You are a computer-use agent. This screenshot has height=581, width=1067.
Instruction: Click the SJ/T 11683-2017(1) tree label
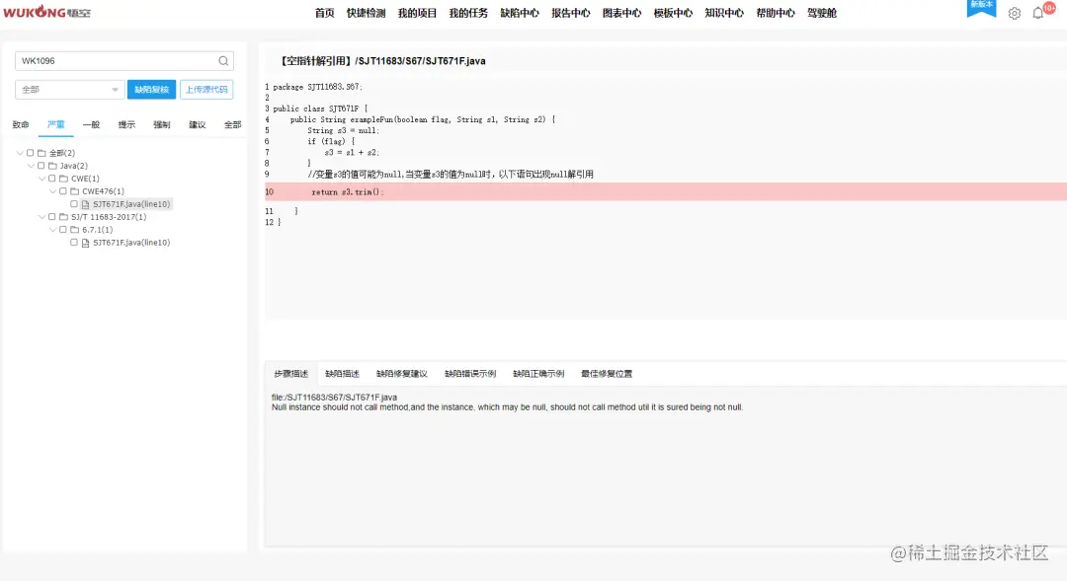pyautogui.click(x=109, y=217)
